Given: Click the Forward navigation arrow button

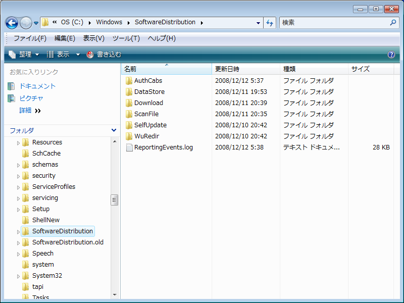Looking at the screenshot, I should pyautogui.click(x=26, y=23).
